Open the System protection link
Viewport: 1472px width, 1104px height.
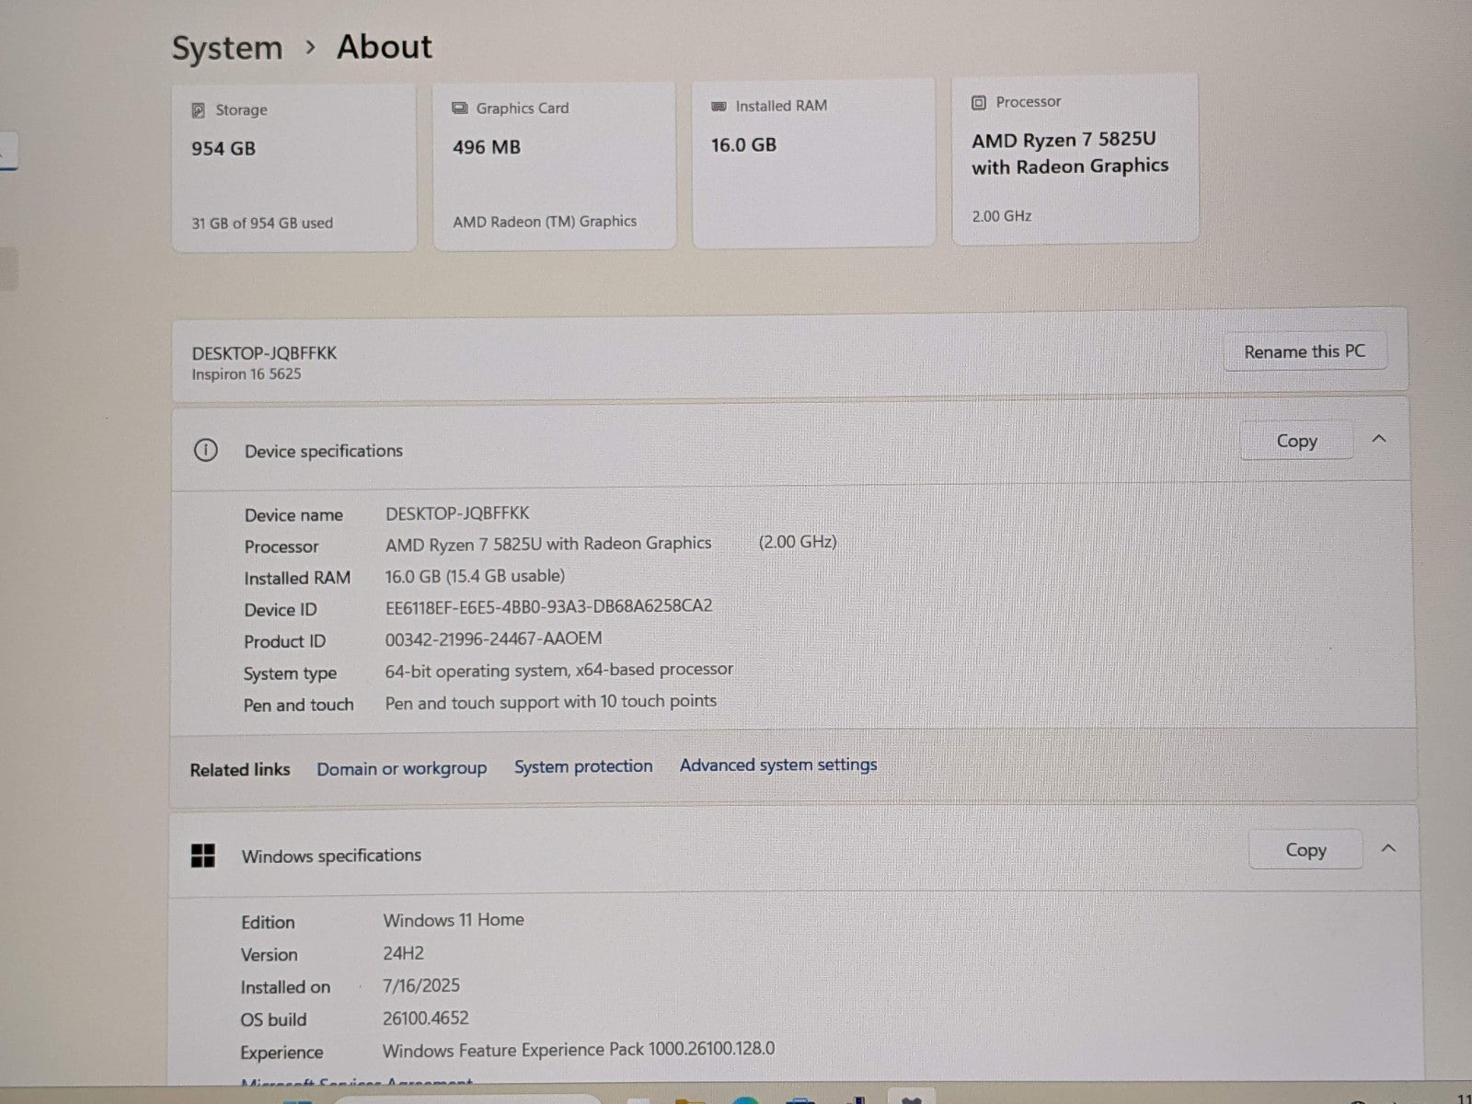click(x=583, y=766)
